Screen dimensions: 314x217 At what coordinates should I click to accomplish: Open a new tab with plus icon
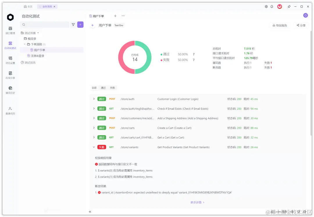coord(115,16)
